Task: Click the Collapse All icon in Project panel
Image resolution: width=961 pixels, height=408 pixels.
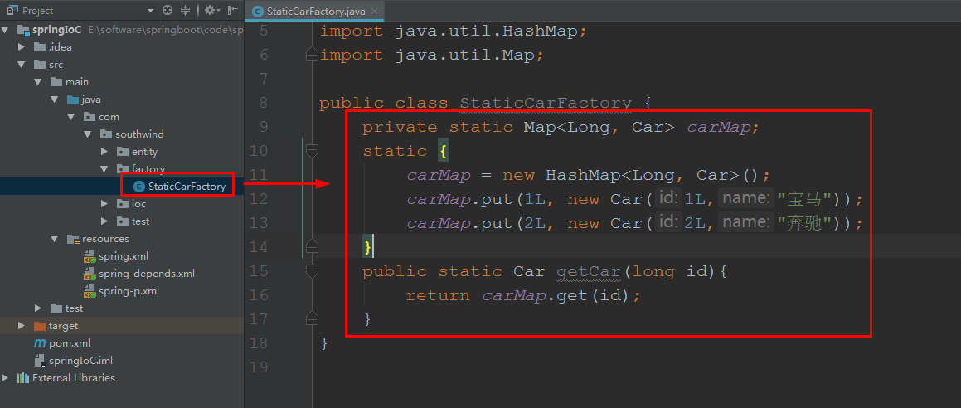Action: (187, 11)
